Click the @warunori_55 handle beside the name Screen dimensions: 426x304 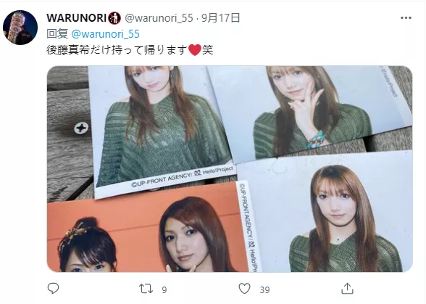(159, 18)
